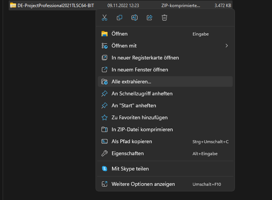Open Weitere Optionen anzeigen
This screenshot has height=200, width=272.
coord(143,184)
